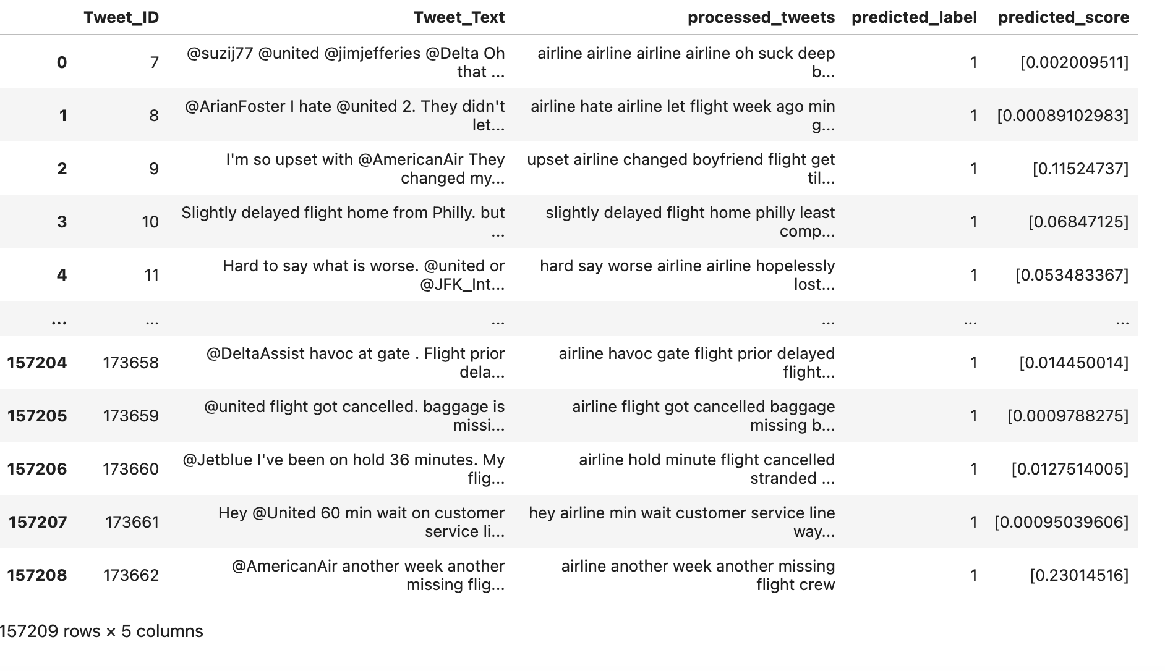Click the score cell [0.23014516]
Image resolution: width=1165 pixels, height=671 pixels.
[1078, 575]
